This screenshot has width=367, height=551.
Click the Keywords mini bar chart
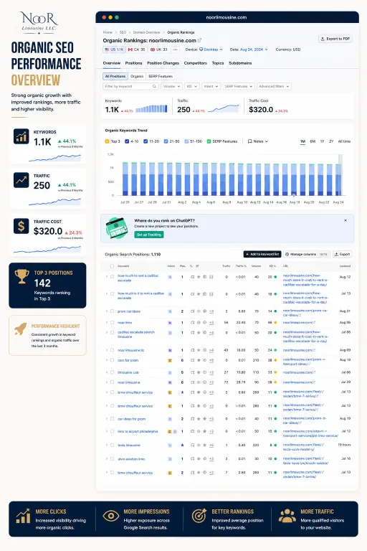[x=151, y=109]
